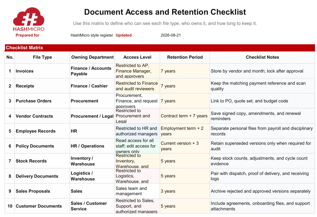The image size is (317, 217).
Task: Click the 'Vendor Contracts' cell
Action: point(42,116)
